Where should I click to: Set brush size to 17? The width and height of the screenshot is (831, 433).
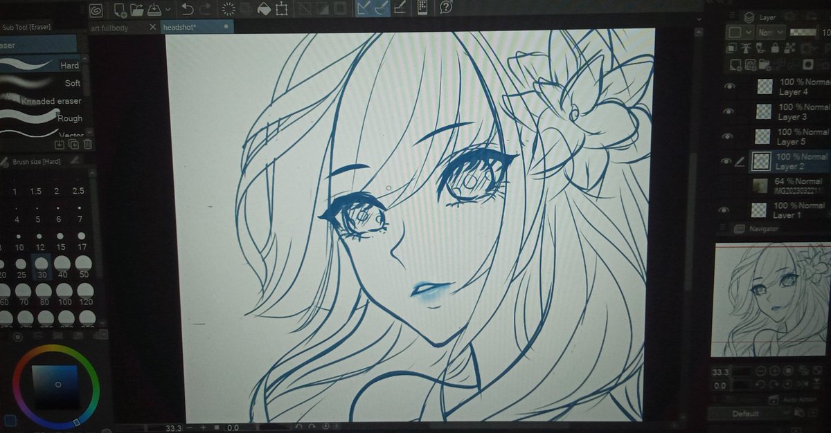click(x=82, y=241)
